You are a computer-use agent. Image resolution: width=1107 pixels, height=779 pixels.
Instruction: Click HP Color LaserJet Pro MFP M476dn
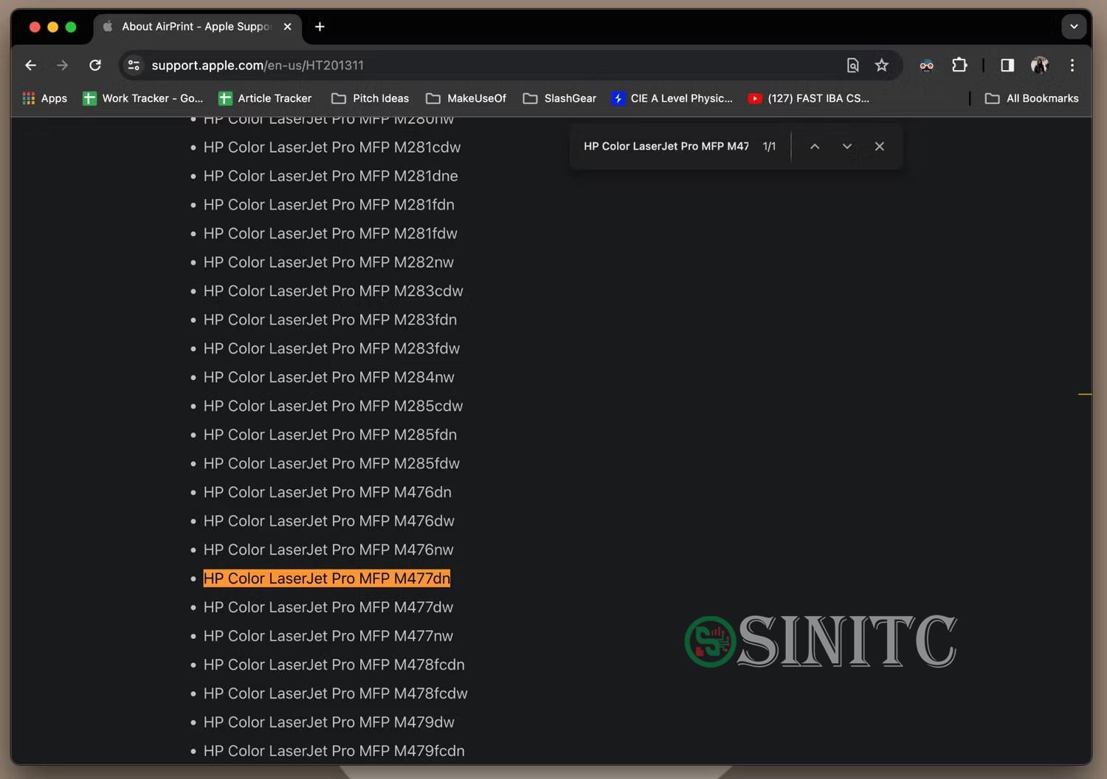pyautogui.click(x=328, y=493)
